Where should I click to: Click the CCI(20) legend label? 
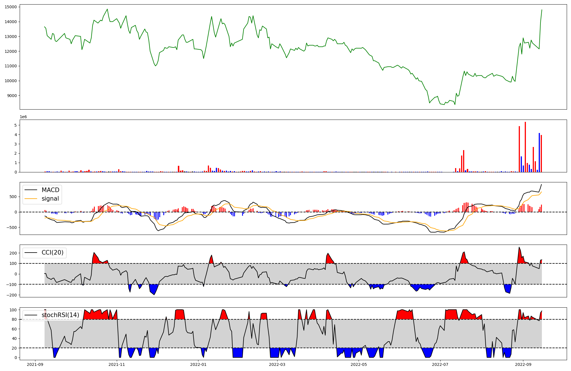click(x=53, y=253)
